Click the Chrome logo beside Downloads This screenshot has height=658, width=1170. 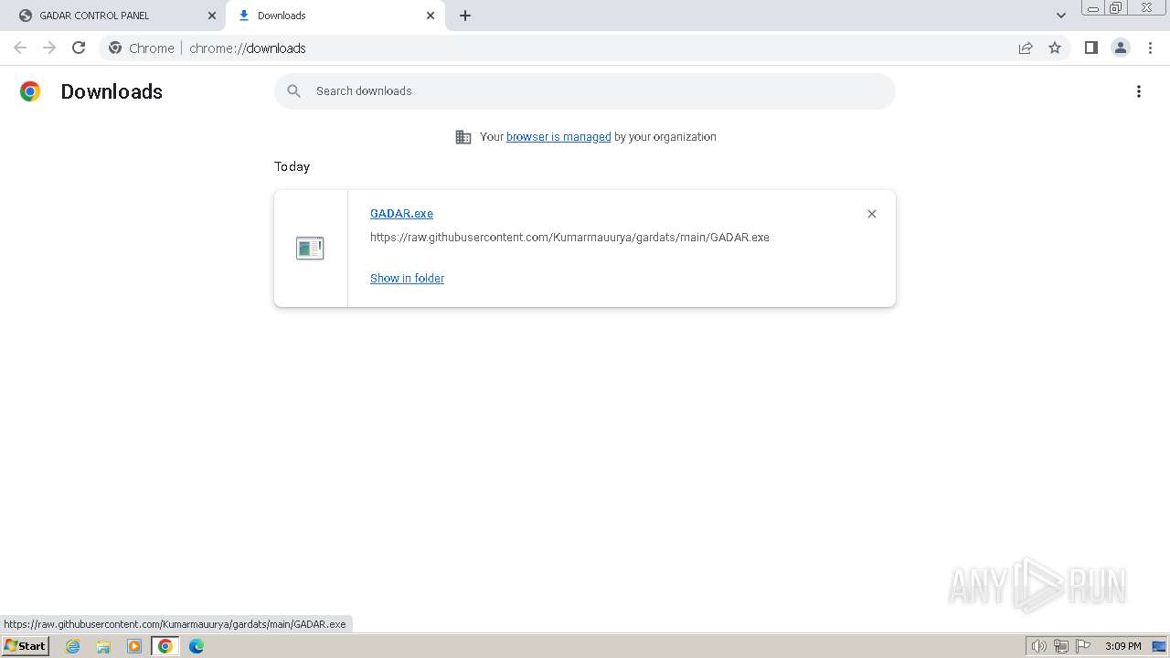tap(30, 91)
